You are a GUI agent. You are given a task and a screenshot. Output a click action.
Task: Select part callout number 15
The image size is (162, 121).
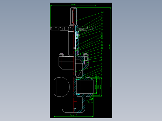click(102, 33)
